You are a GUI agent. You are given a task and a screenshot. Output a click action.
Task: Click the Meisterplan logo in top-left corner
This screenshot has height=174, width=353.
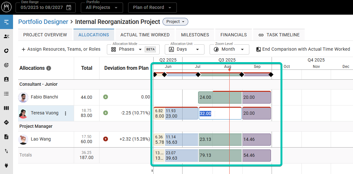coord(6,7)
